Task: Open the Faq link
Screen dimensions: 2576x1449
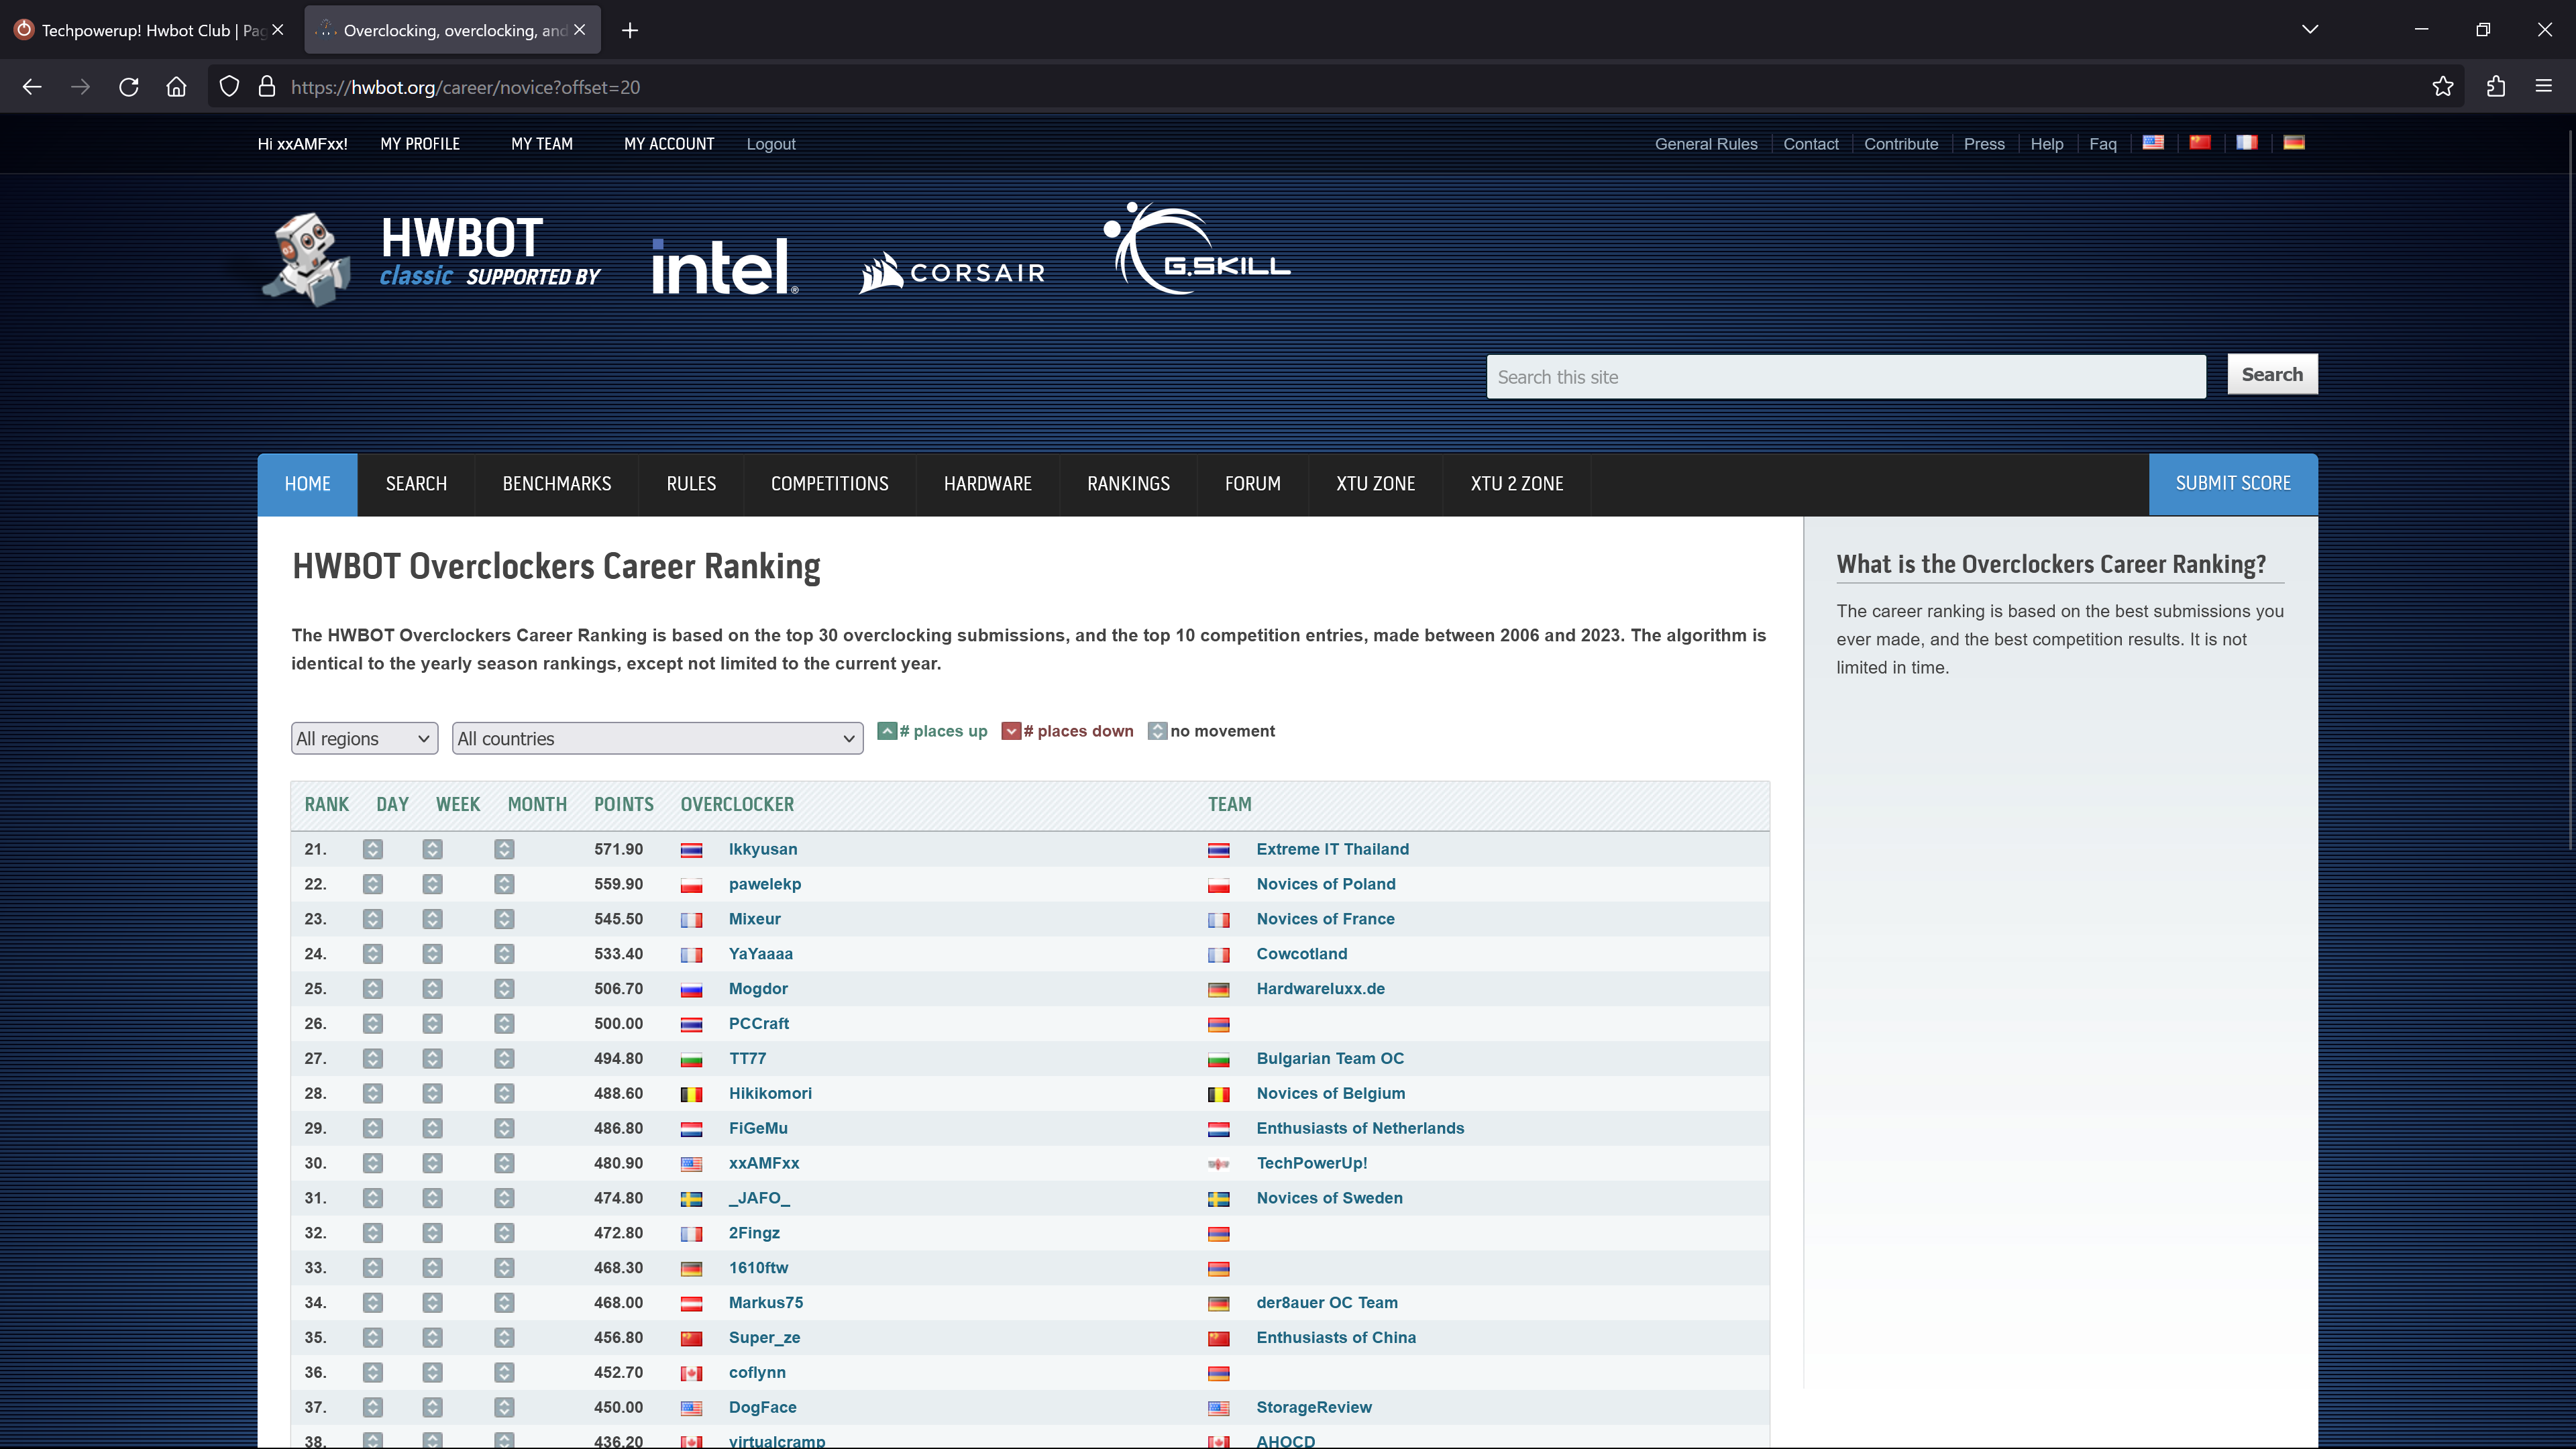Action: coord(2103,144)
